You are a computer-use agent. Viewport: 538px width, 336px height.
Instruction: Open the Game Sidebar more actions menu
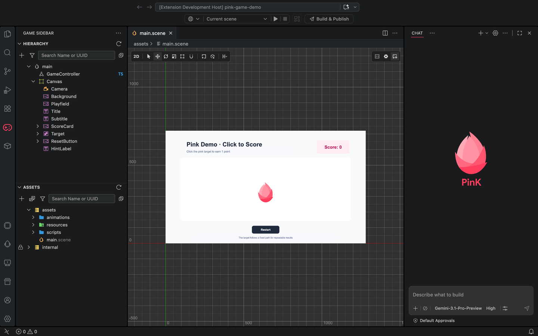(118, 33)
